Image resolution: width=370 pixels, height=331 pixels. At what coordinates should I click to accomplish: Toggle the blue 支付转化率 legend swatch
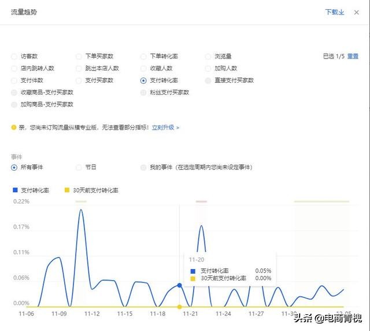tap(15, 190)
